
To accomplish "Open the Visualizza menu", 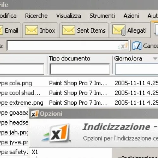I will point(69,16).
